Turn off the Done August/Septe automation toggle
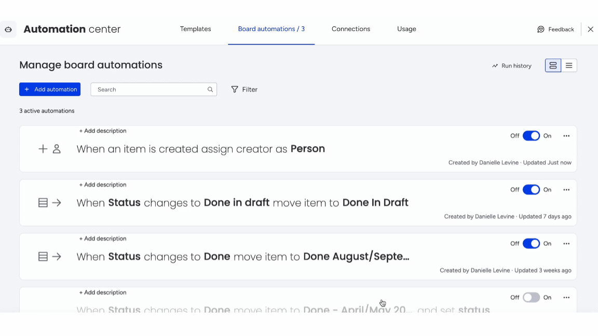Viewport: 598px width, 336px height. pyautogui.click(x=531, y=244)
